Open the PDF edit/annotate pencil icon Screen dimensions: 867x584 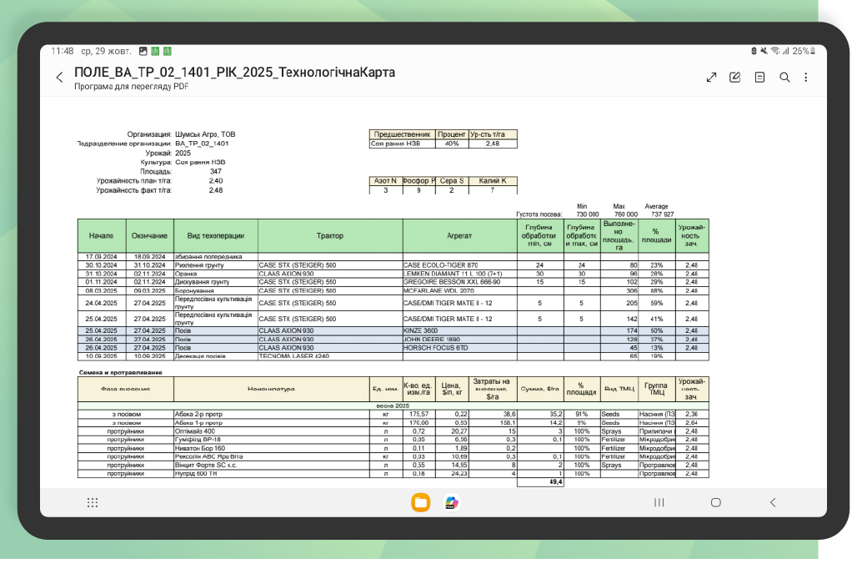pyautogui.click(x=734, y=78)
